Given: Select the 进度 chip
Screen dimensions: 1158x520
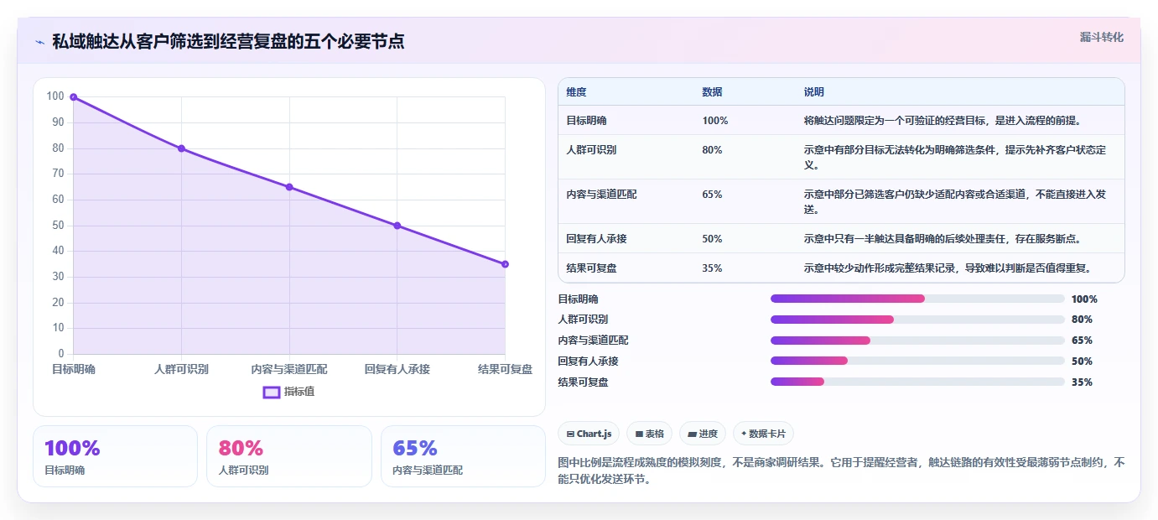Looking at the screenshot, I should (703, 434).
